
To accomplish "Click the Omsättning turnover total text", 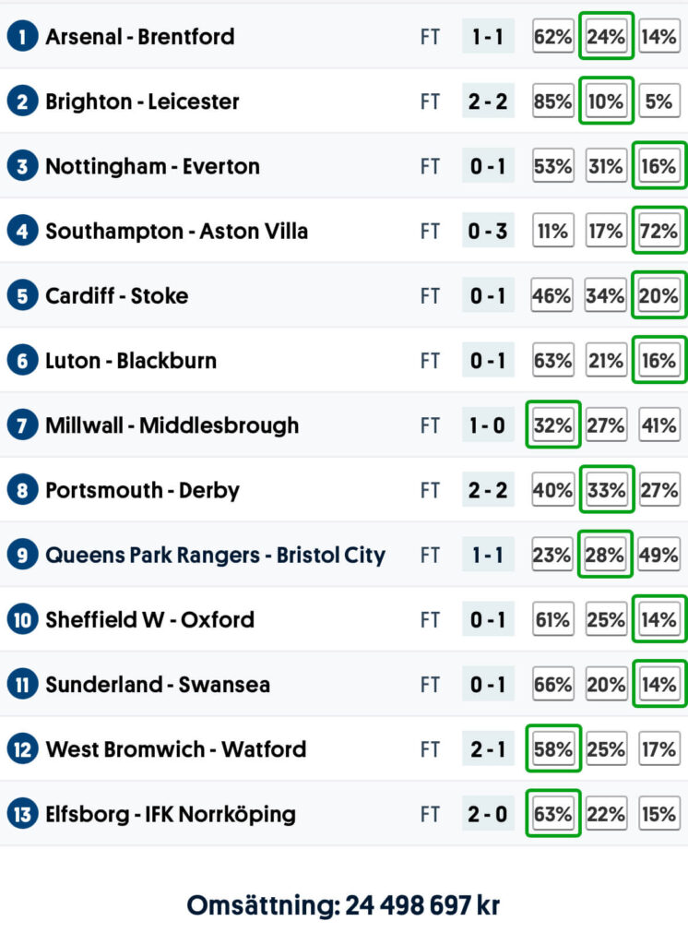I will click(x=343, y=905).
